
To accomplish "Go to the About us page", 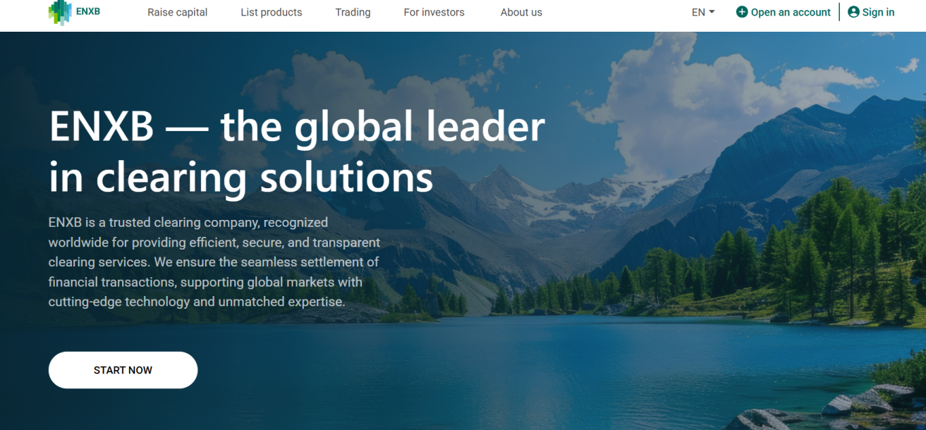I will coord(521,12).
